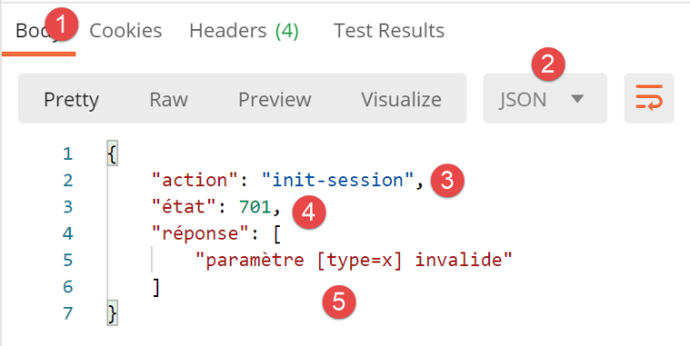Click the "paramètre [type=x] invalide" string
Viewport: 690px width, 346px height.
point(355,261)
